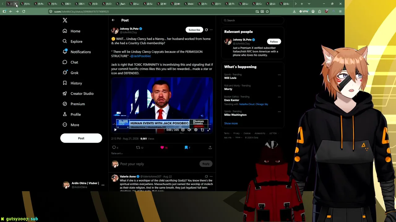Open the browser downloads icon
The height and width of the screenshot is (222, 396).
[294, 11]
